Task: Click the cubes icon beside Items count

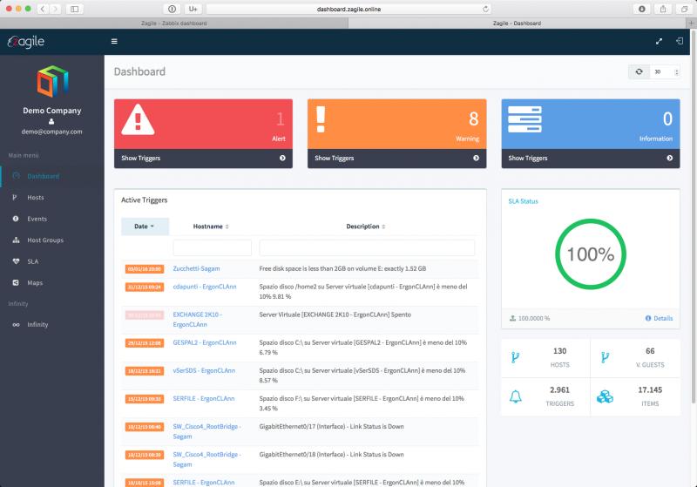Action: point(606,396)
